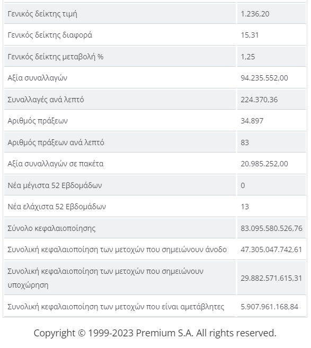Image resolution: width=311 pixels, height=348 pixels.
Task: Click the 34.897 trades count
Action: click(x=252, y=121)
